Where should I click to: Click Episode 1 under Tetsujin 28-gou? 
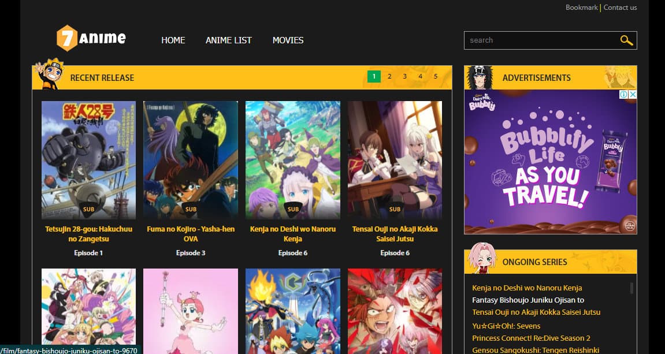88,253
